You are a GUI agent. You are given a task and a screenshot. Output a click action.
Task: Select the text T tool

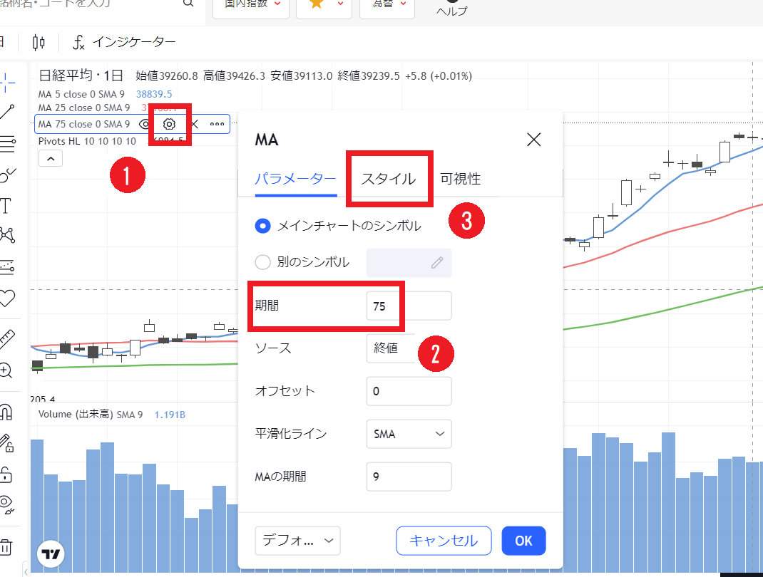[x=6, y=206]
